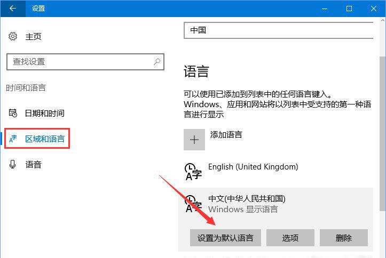Minimize the 设置 window
This screenshot has height=258, width=386.
(x=325, y=9)
